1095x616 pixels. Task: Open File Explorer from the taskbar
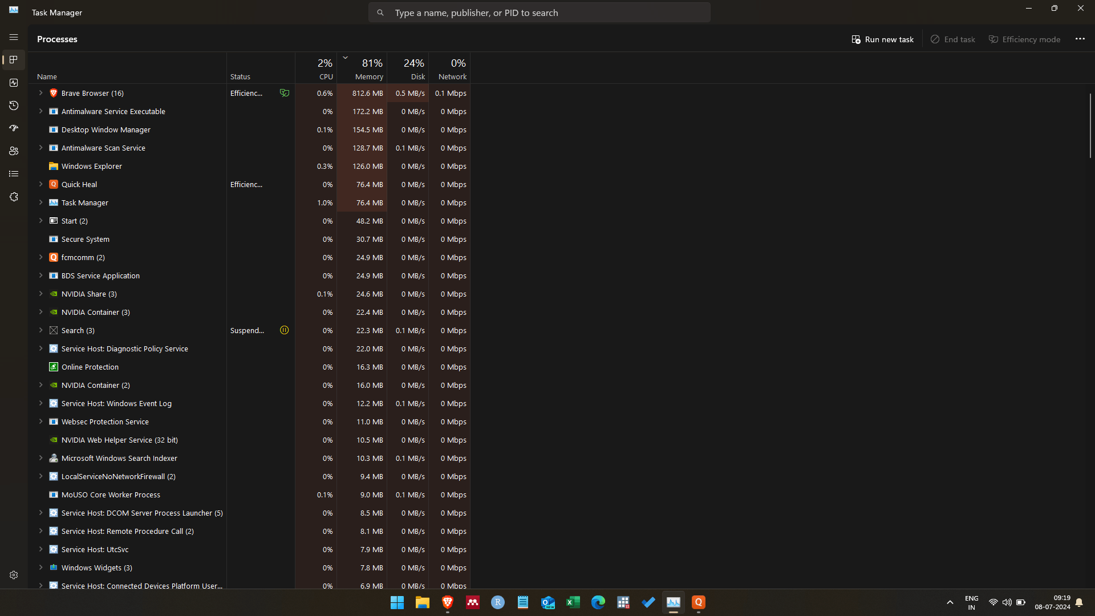(423, 602)
